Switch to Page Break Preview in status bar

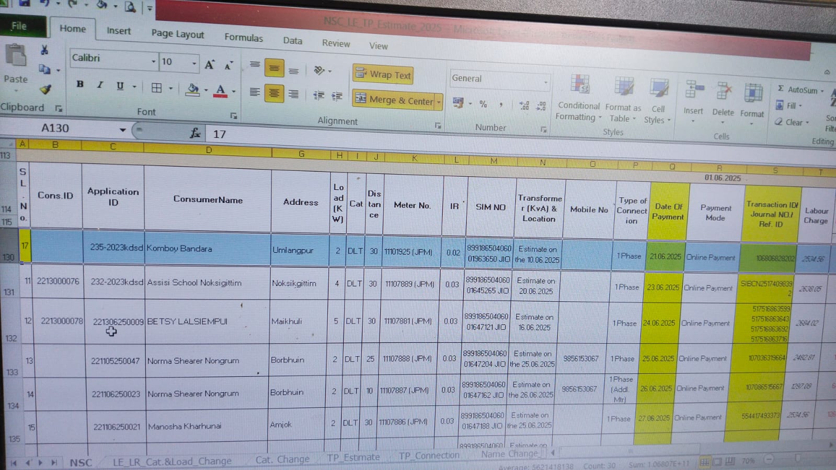click(x=730, y=462)
